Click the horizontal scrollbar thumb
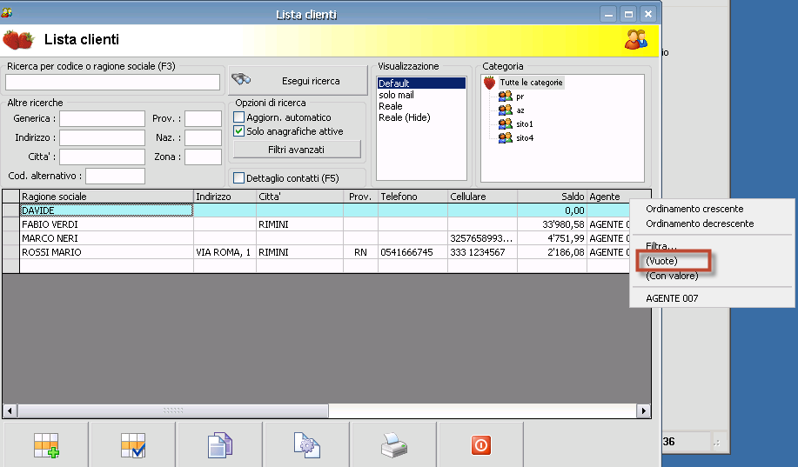 click(173, 410)
